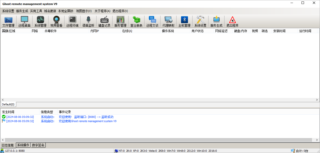The width and height of the screenshot is (320, 153).
Task: Expand the 关于程序(A) menu
Action: [102, 11]
